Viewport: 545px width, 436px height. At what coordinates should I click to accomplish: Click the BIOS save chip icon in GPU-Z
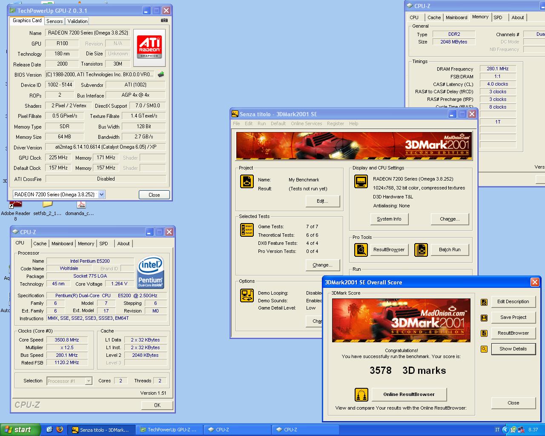point(161,75)
